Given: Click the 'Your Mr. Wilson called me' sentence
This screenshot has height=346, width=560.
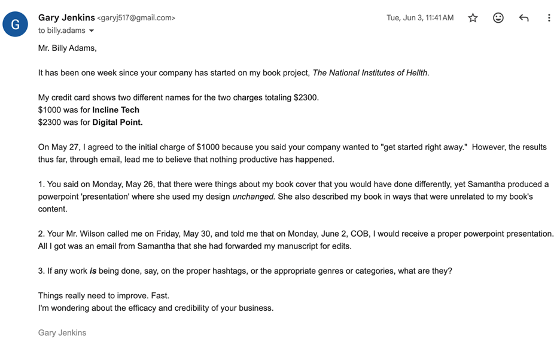Looking at the screenshot, I should [120, 234].
